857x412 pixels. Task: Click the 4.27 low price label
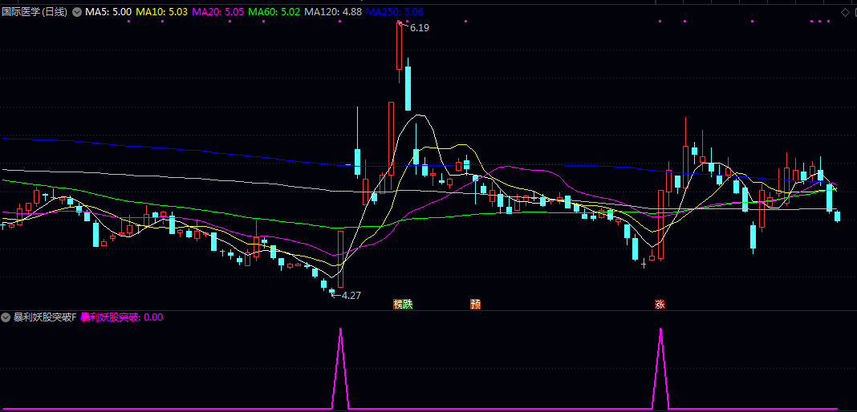click(x=351, y=295)
